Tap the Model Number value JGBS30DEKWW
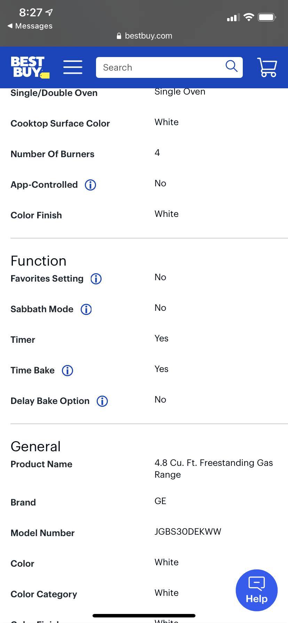The height and width of the screenshot is (623, 288). (x=188, y=532)
